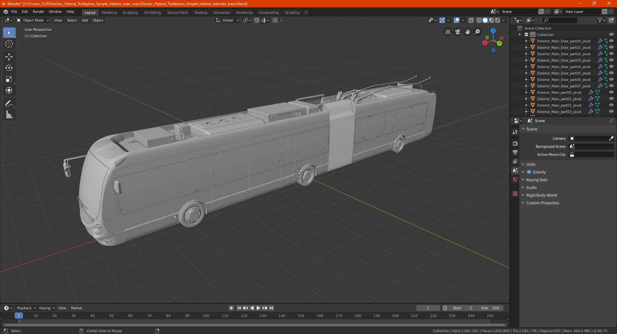Screen dimensions: 617x334
Task: Expand Rigid Body World panel
Action: pyautogui.click(x=541, y=195)
